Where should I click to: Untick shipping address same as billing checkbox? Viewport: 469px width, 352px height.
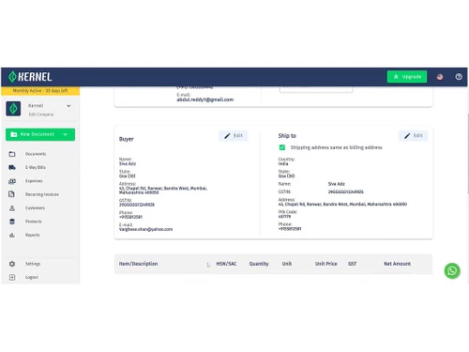coord(282,147)
